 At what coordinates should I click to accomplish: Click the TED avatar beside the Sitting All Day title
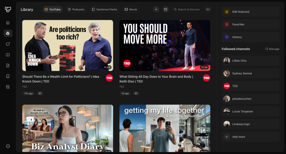[206, 78]
